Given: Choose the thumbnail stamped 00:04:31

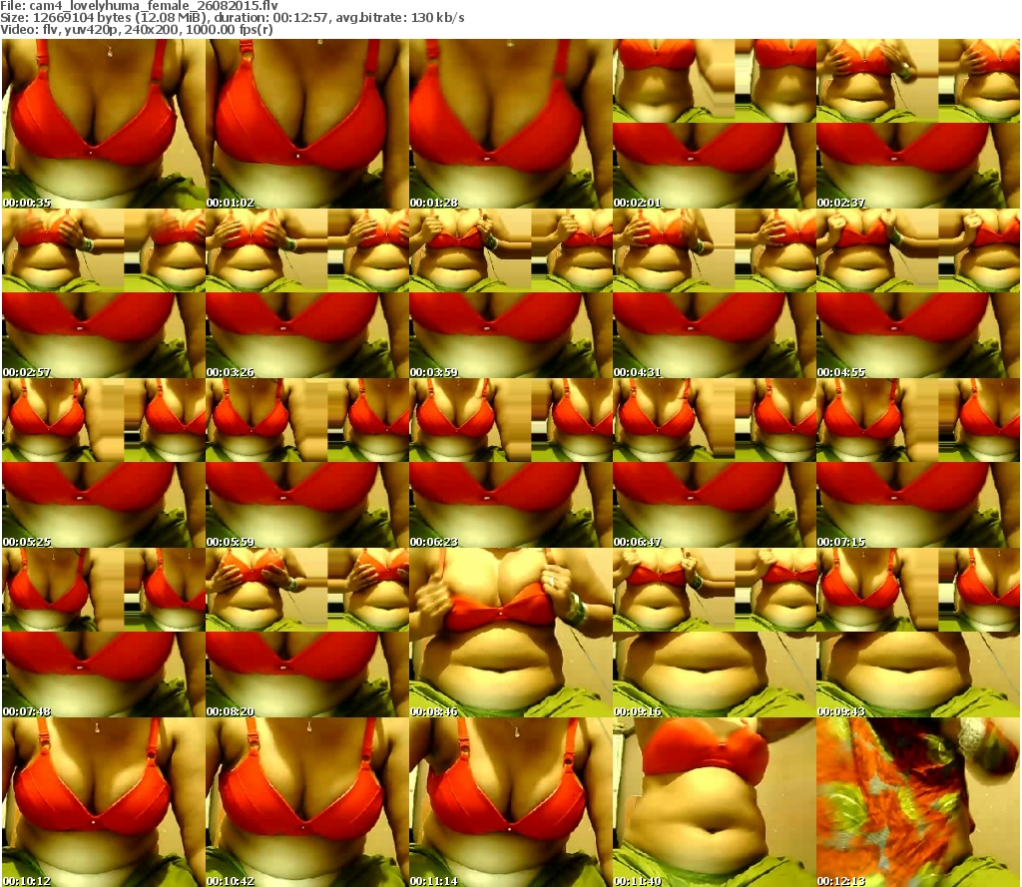Looking at the screenshot, I should (x=715, y=293).
